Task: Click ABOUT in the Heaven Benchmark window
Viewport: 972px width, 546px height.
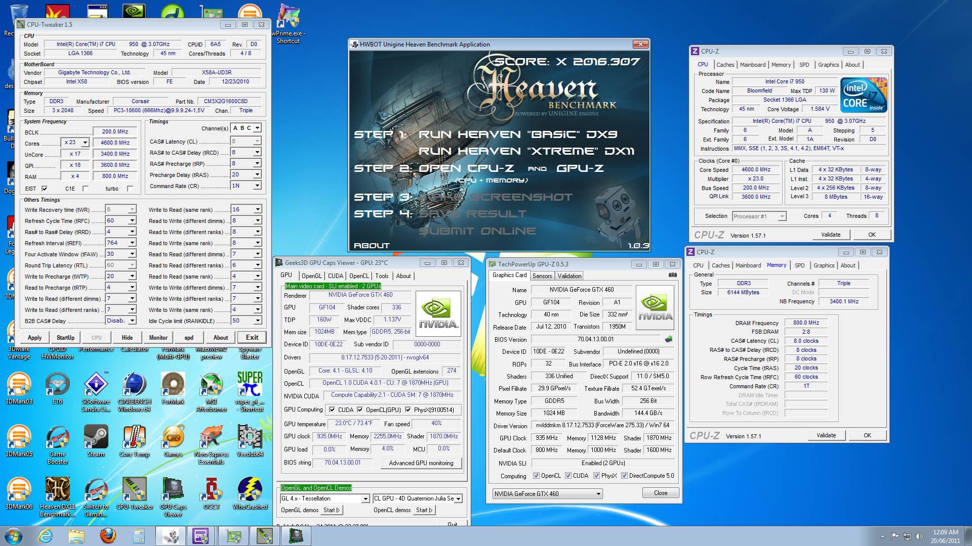Action: [372, 245]
